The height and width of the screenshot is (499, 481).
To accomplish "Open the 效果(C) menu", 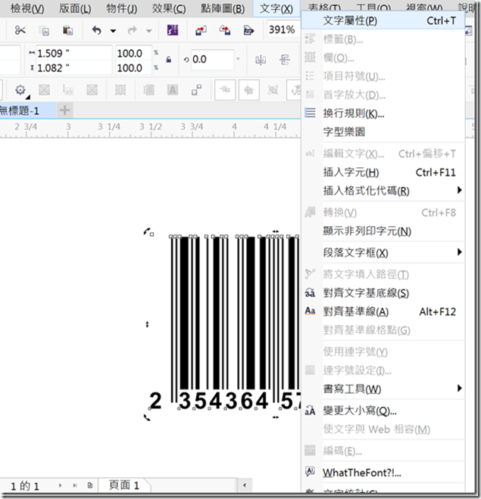I will (x=169, y=8).
